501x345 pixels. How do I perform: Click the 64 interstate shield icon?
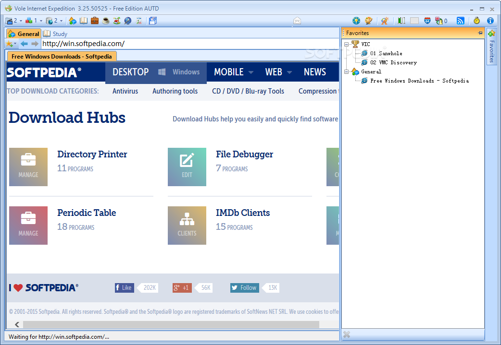(427, 21)
